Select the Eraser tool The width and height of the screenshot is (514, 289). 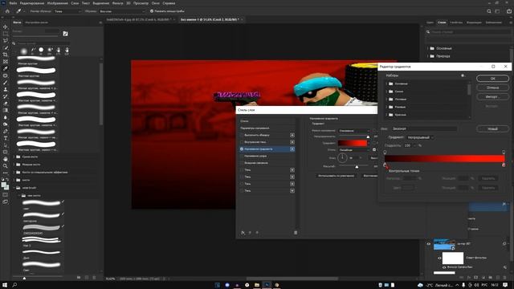[x=6, y=104]
